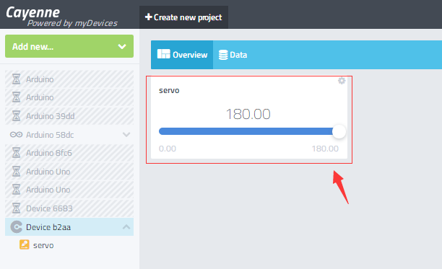Switch to the Data tab
This screenshot has width=442, height=269.
pyautogui.click(x=233, y=55)
